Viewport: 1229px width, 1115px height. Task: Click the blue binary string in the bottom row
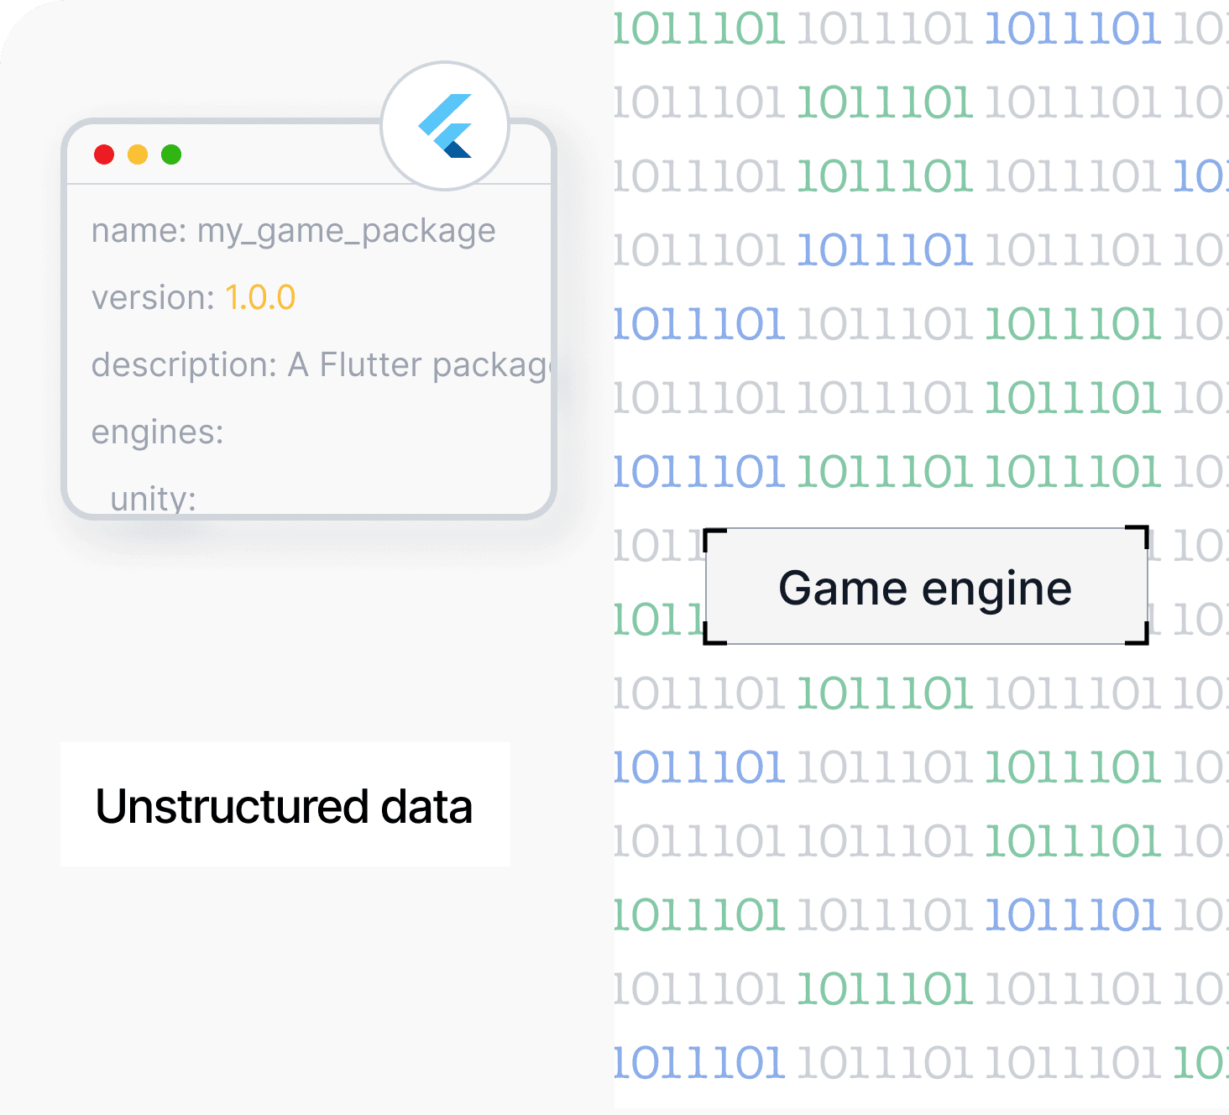(x=700, y=1063)
